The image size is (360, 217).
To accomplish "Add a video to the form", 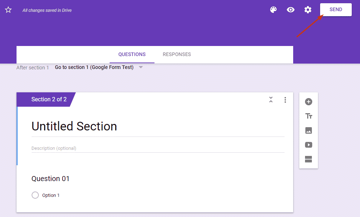I will coord(309,145).
